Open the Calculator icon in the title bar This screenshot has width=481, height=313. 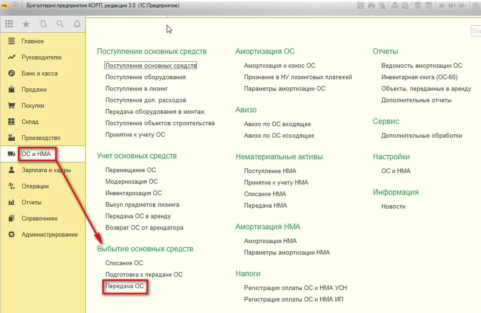[x=418, y=6]
